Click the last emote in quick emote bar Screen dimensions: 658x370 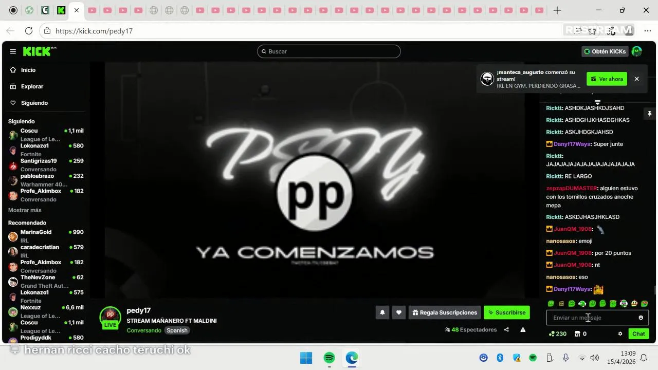tap(645, 304)
